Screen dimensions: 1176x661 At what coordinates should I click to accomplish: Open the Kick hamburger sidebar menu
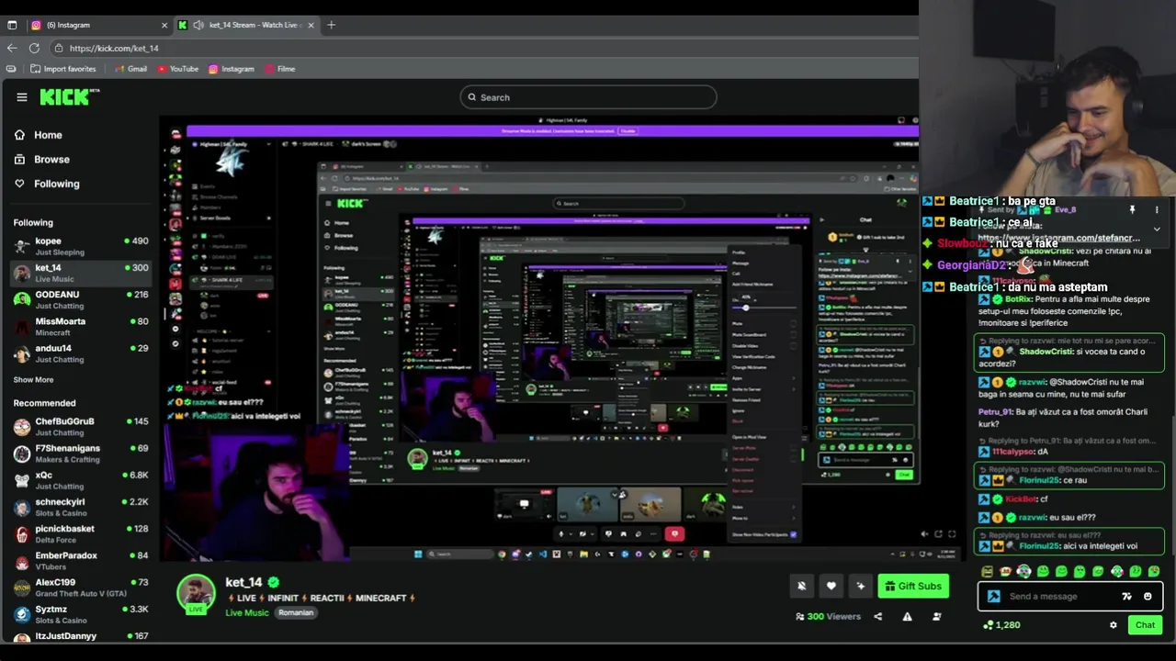[x=21, y=97]
